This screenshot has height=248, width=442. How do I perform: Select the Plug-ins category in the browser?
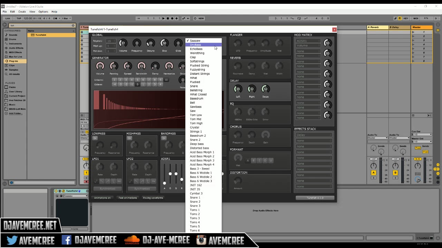pos(15,61)
